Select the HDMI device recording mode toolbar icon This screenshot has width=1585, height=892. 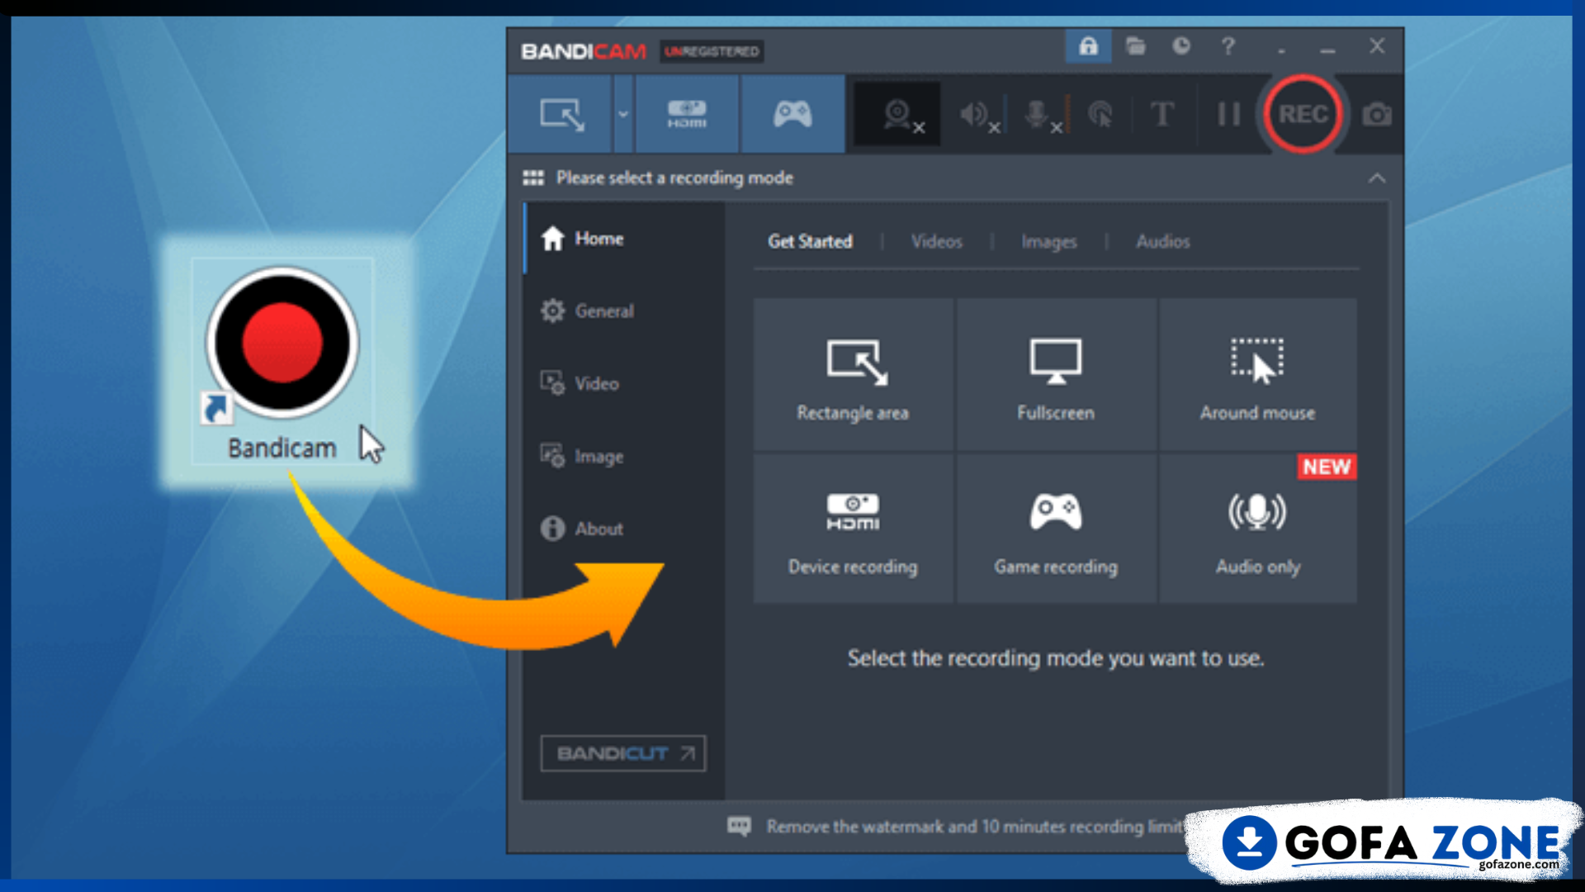(x=687, y=115)
